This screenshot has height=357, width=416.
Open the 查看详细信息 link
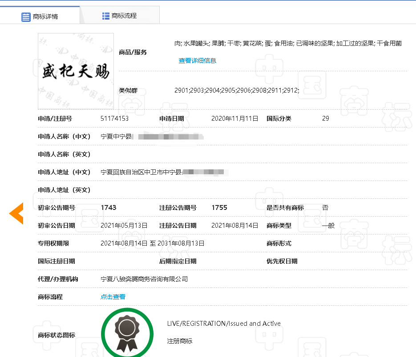pyautogui.click(x=197, y=61)
